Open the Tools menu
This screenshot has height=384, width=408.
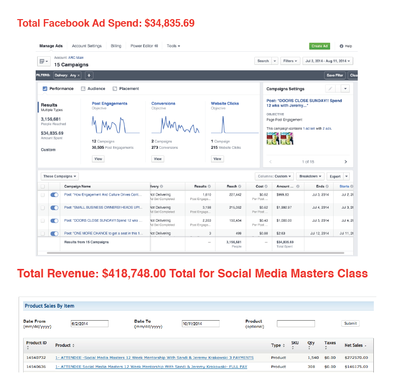173,46
